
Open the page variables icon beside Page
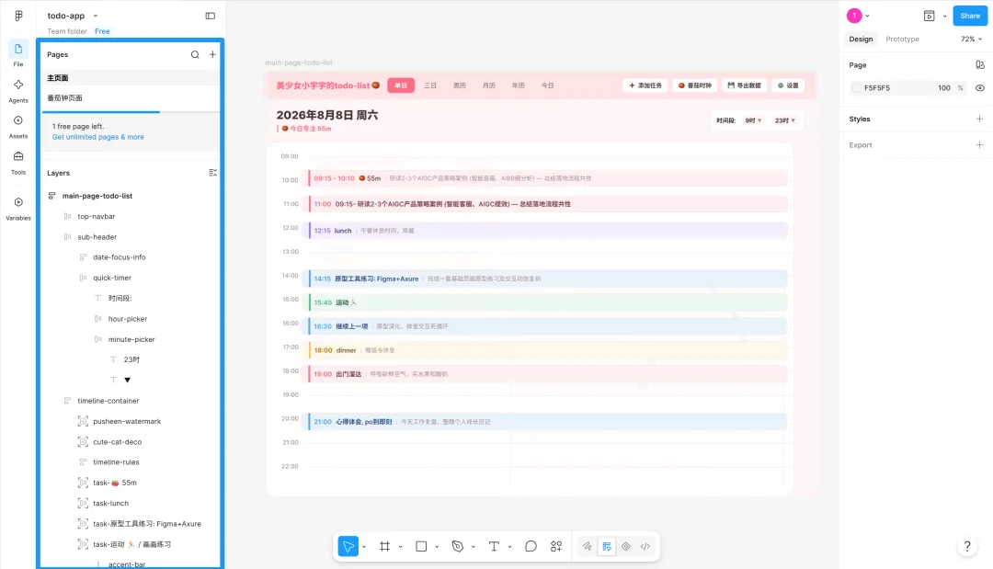980,64
